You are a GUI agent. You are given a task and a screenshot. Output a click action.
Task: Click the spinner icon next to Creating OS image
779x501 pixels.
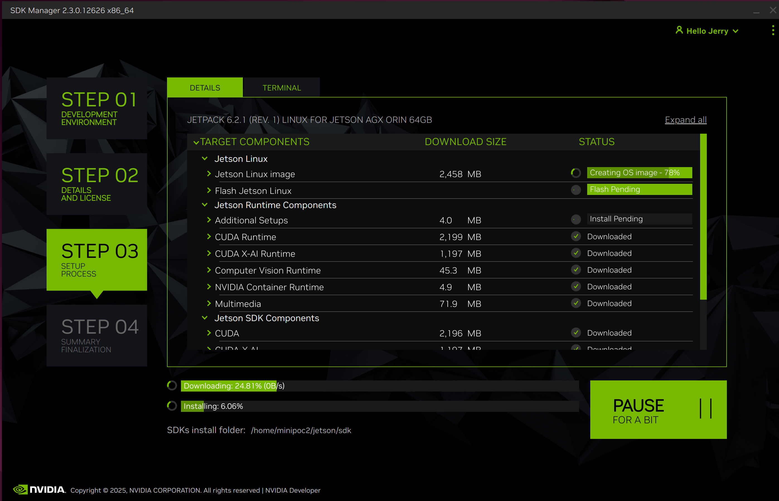576,173
